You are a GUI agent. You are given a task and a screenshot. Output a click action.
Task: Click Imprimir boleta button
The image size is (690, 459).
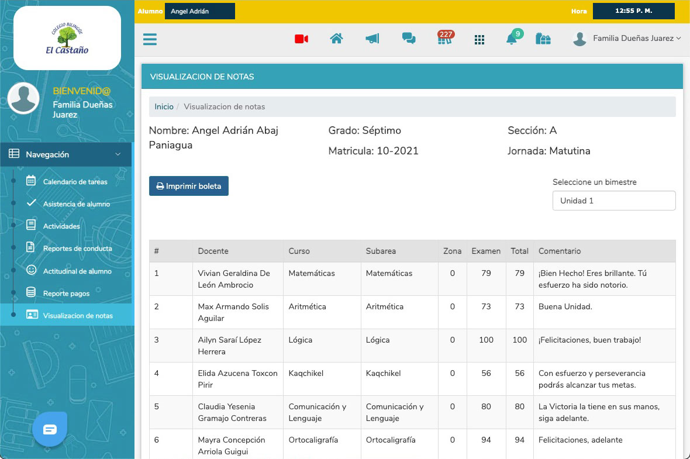[189, 186]
